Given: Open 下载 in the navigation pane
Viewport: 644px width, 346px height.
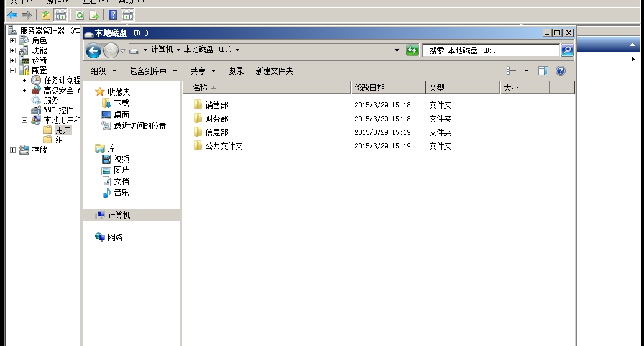Looking at the screenshot, I should [x=122, y=103].
